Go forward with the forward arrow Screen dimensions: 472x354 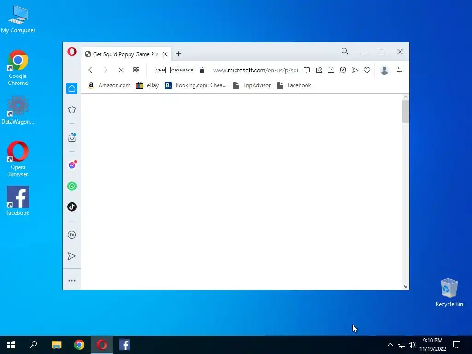pos(106,70)
